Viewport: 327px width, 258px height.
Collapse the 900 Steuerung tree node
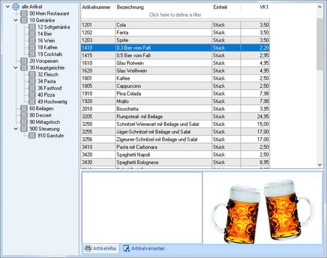[16, 129]
